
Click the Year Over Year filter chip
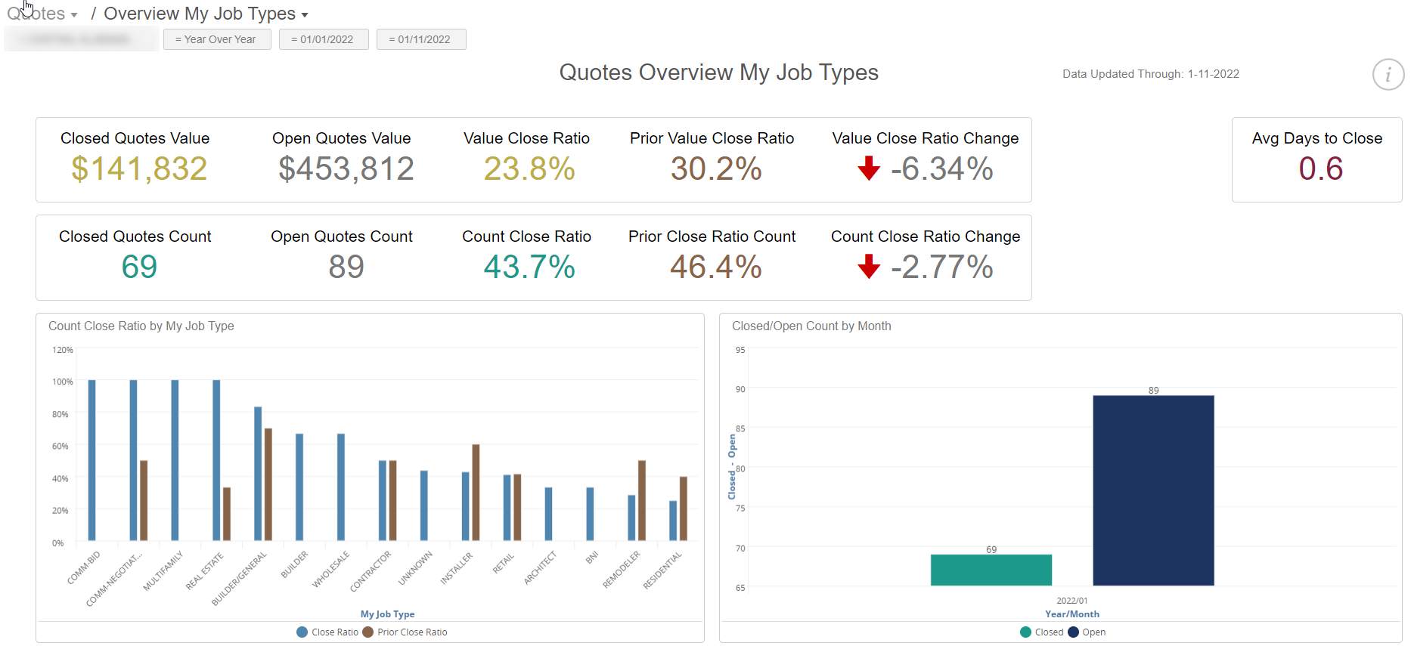217,39
